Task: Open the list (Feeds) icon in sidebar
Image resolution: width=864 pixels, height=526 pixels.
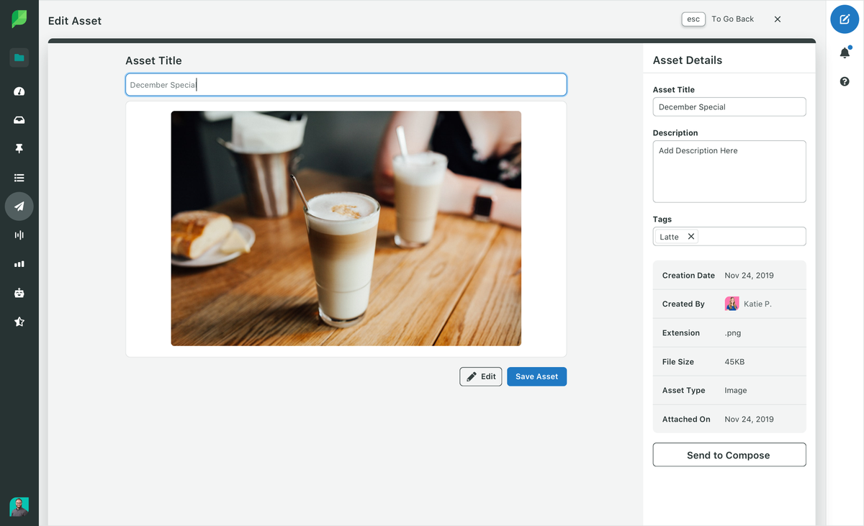Action: (19, 178)
